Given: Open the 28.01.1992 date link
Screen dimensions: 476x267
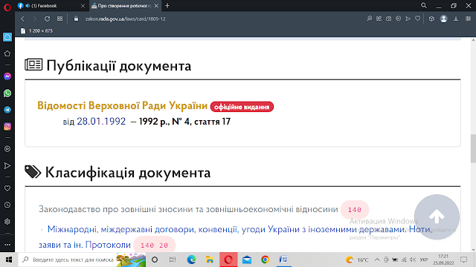Looking at the screenshot, I should (x=101, y=122).
